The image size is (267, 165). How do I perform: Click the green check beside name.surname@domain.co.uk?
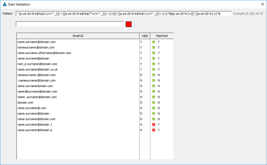click(x=154, y=69)
